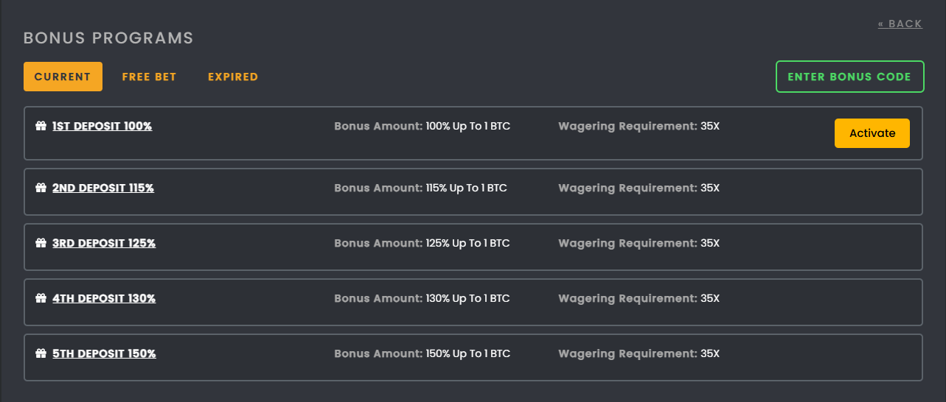Image resolution: width=946 pixels, height=402 pixels.
Task: Open the 1ST DEPOSIT 100% bonus link
Action: [x=102, y=126]
